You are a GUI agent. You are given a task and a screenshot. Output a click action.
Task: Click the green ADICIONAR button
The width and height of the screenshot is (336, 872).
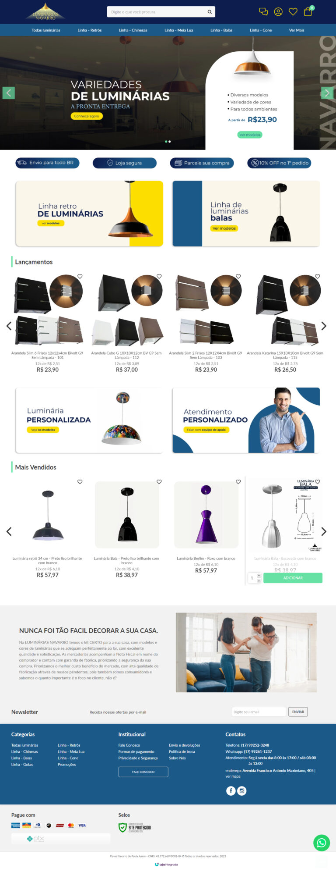click(293, 578)
